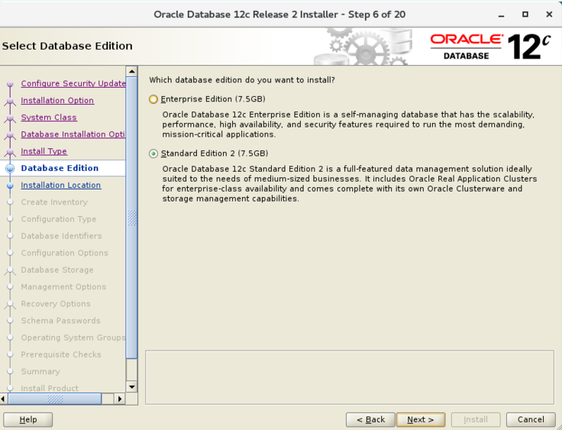Select the Enterprise Edition radio button

point(153,99)
